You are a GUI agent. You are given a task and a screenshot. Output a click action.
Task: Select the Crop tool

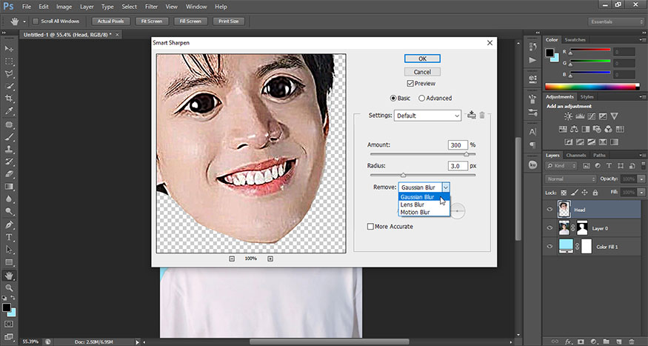[9, 99]
